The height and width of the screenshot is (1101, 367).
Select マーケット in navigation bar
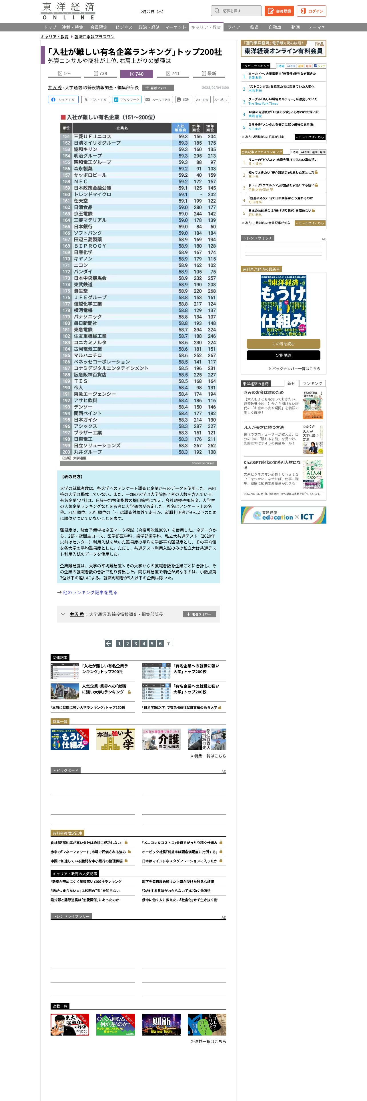click(175, 27)
